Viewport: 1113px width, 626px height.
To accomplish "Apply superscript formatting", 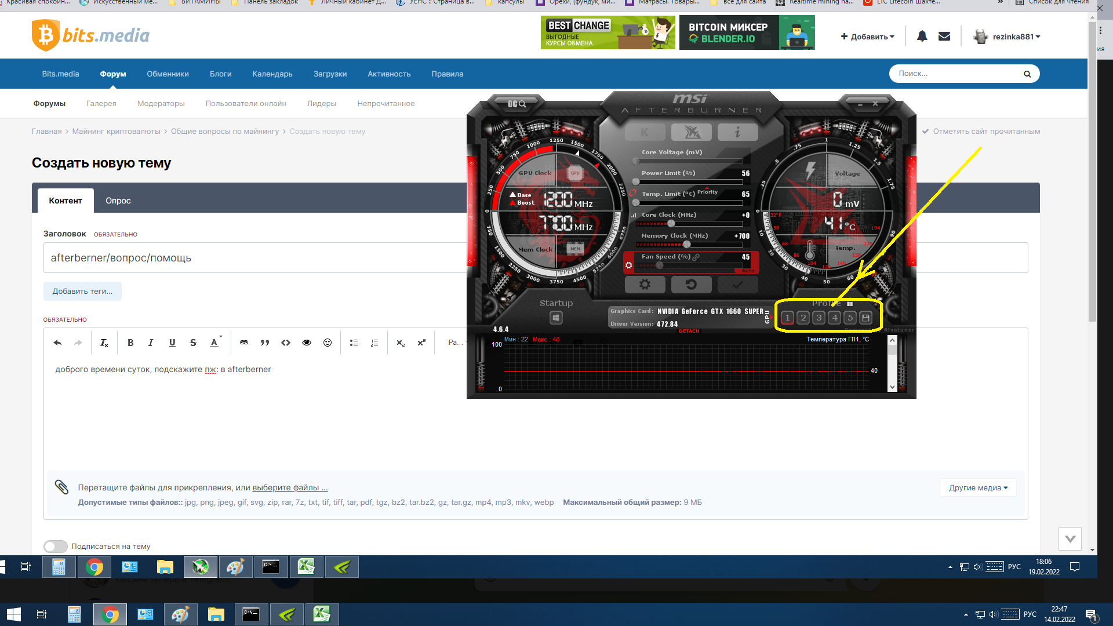I will click(x=421, y=343).
